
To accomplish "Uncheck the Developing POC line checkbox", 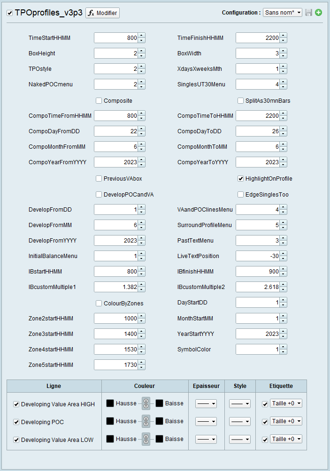I will 16,422.
